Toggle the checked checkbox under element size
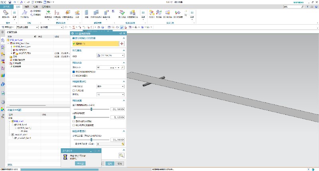The width and height of the screenshot is (319, 171). 74,72
